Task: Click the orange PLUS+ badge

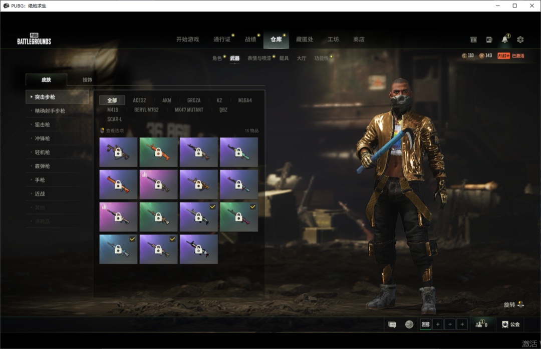Action: (504, 56)
